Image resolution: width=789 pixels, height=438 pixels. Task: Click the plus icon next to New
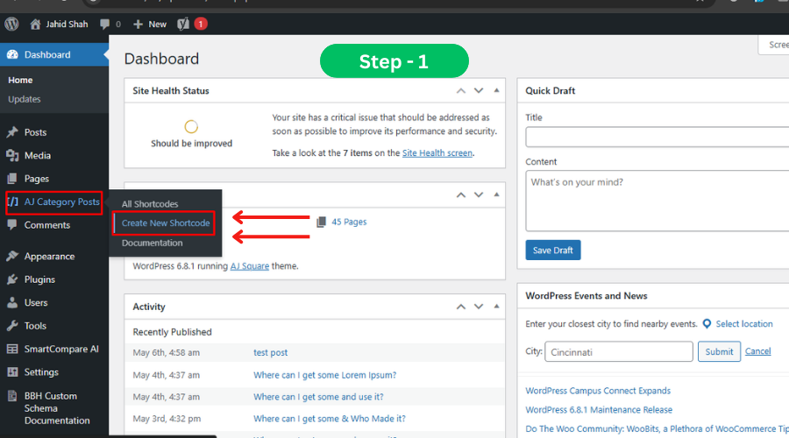click(x=138, y=25)
